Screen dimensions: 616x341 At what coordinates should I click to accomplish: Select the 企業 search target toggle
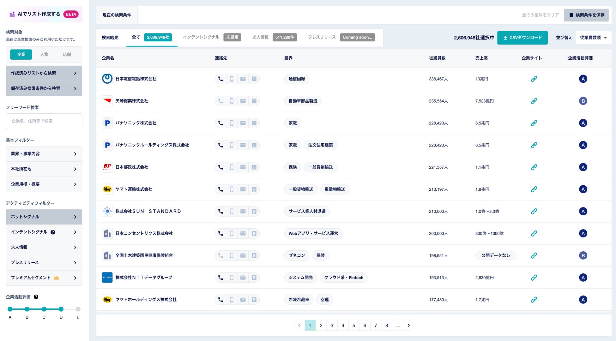tap(21, 54)
